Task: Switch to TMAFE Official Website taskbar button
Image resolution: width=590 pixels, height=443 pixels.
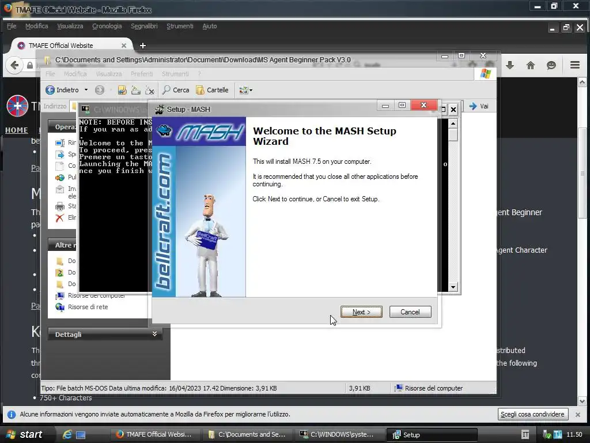Action: pos(154,434)
